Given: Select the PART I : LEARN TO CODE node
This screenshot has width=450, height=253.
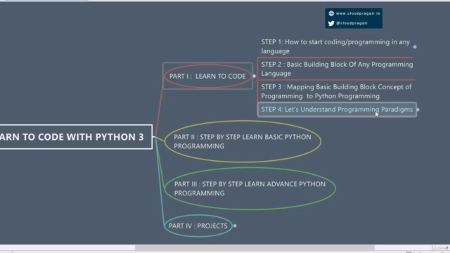Looking at the screenshot, I should (207, 76).
